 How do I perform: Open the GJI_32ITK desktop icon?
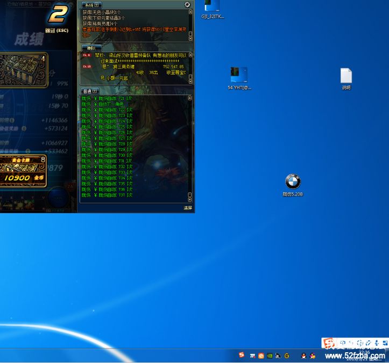coord(213,6)
